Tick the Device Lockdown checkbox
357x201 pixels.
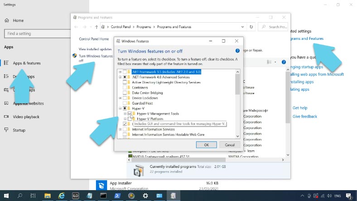click(125, 98)
